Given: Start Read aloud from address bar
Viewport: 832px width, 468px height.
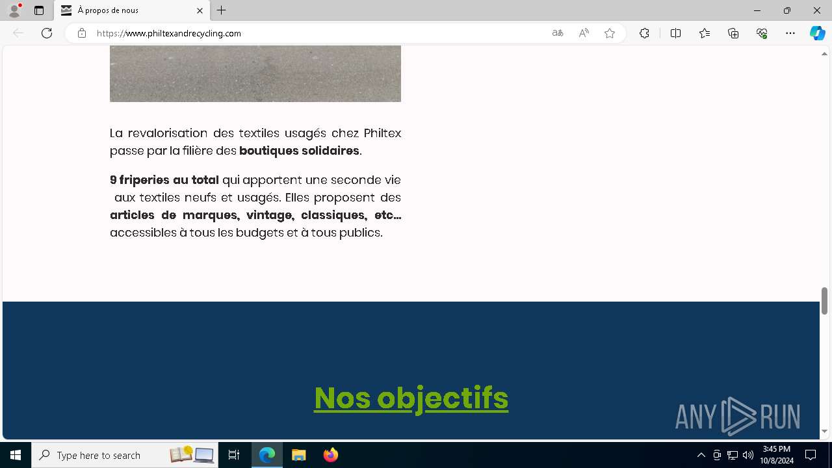Looking at the screenshot, I should (584, 33).
